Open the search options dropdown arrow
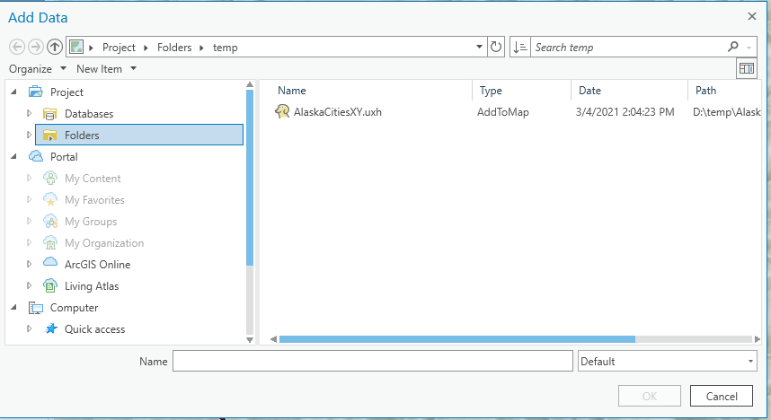 pyautogui.click(x=749, y=48)
